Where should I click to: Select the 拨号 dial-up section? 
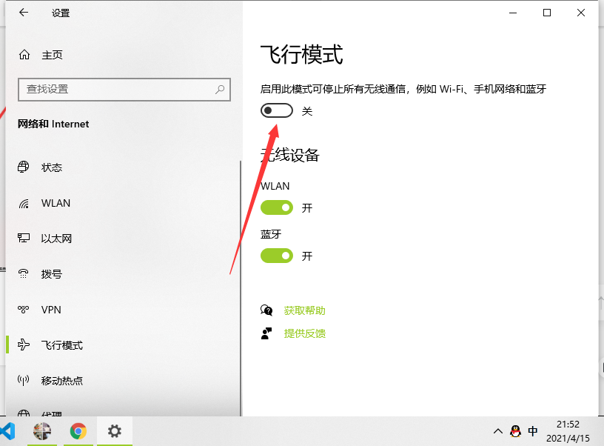51,274
